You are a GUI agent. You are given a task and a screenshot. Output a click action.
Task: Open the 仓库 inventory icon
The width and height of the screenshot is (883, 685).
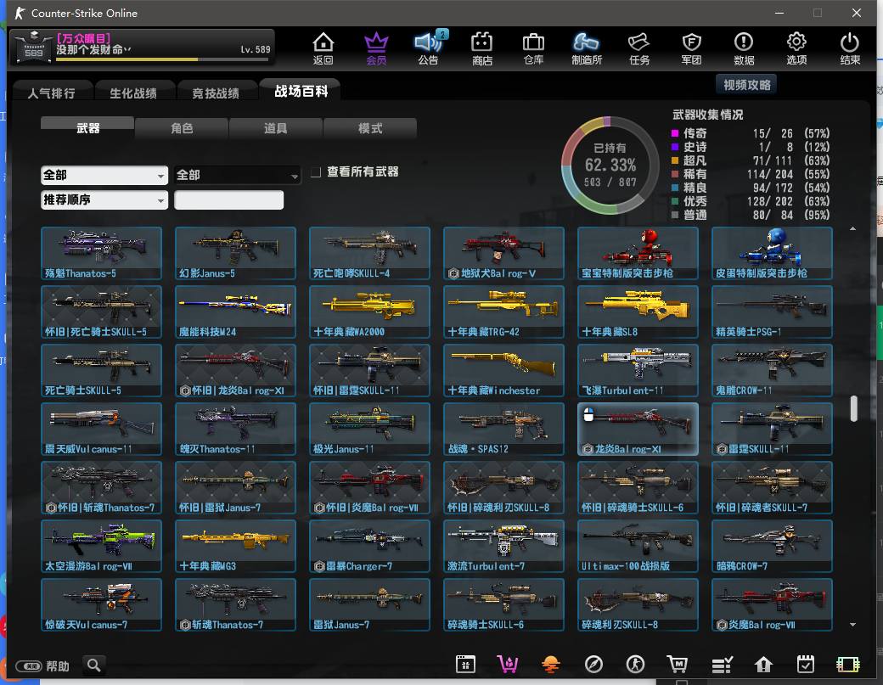tap(533, 48)
